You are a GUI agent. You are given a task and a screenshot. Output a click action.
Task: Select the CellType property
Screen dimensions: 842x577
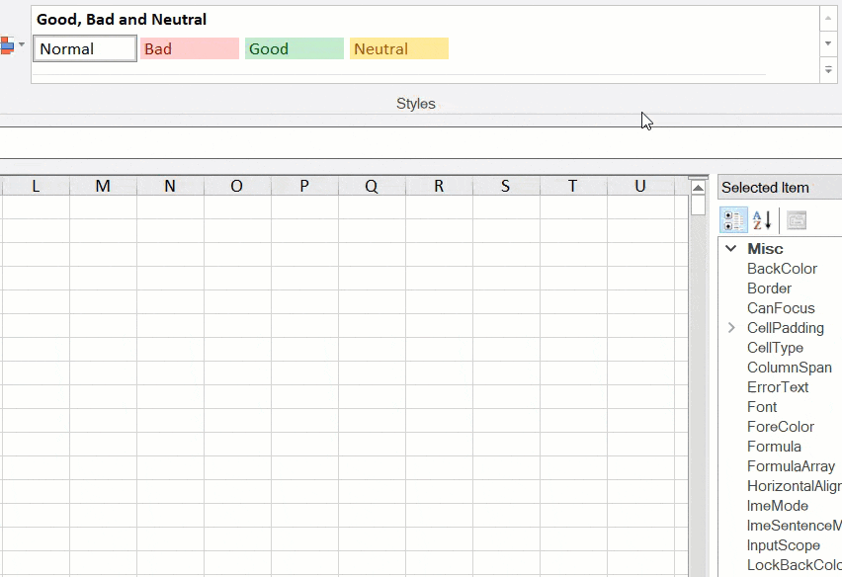(775, 348)
